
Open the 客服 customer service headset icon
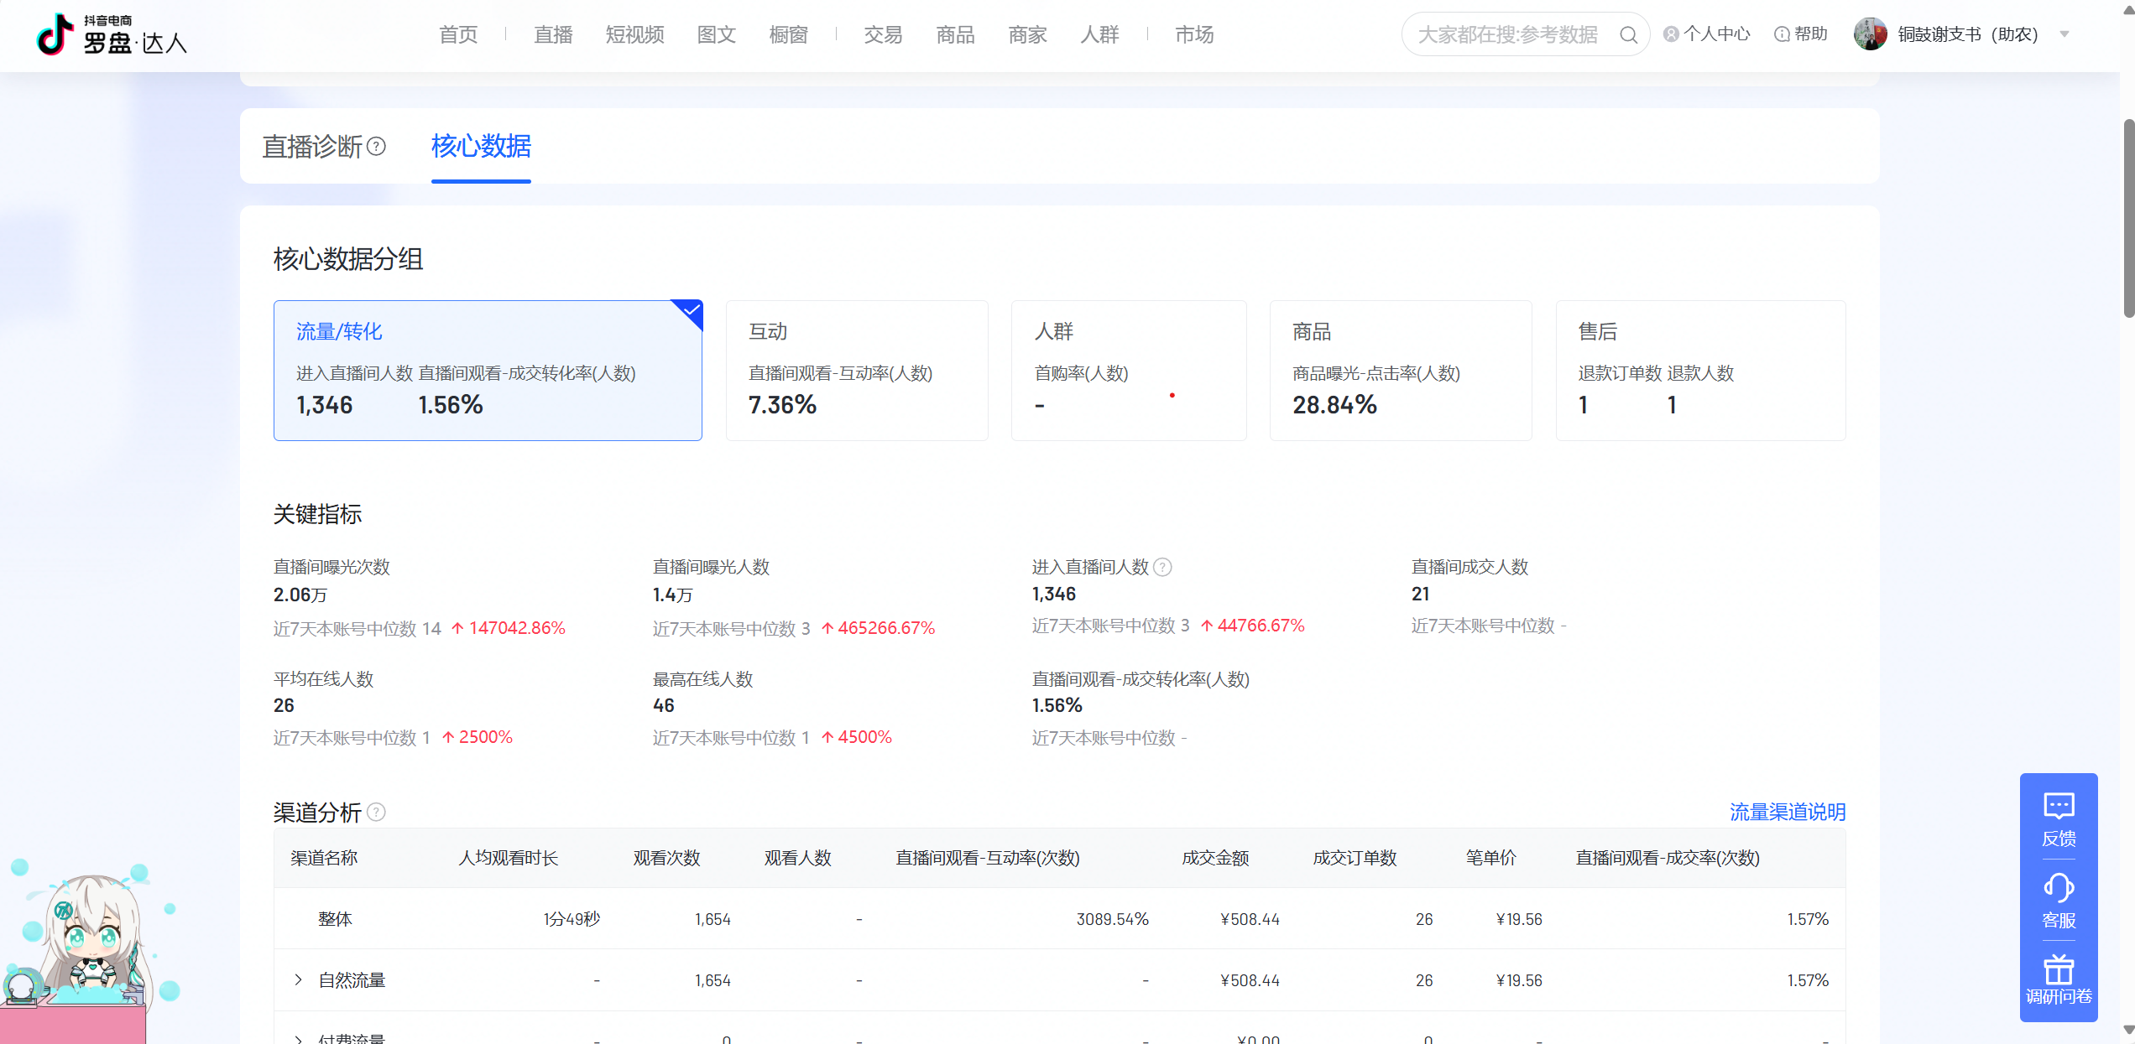(2058, 888)
